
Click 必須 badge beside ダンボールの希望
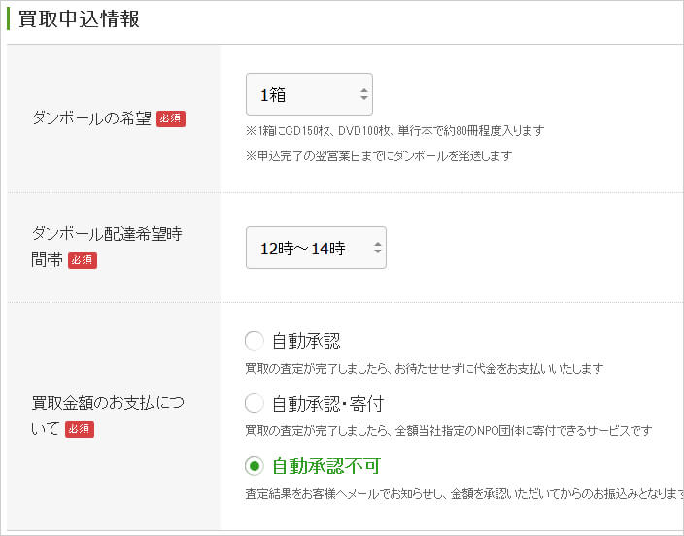coord(171,118)
